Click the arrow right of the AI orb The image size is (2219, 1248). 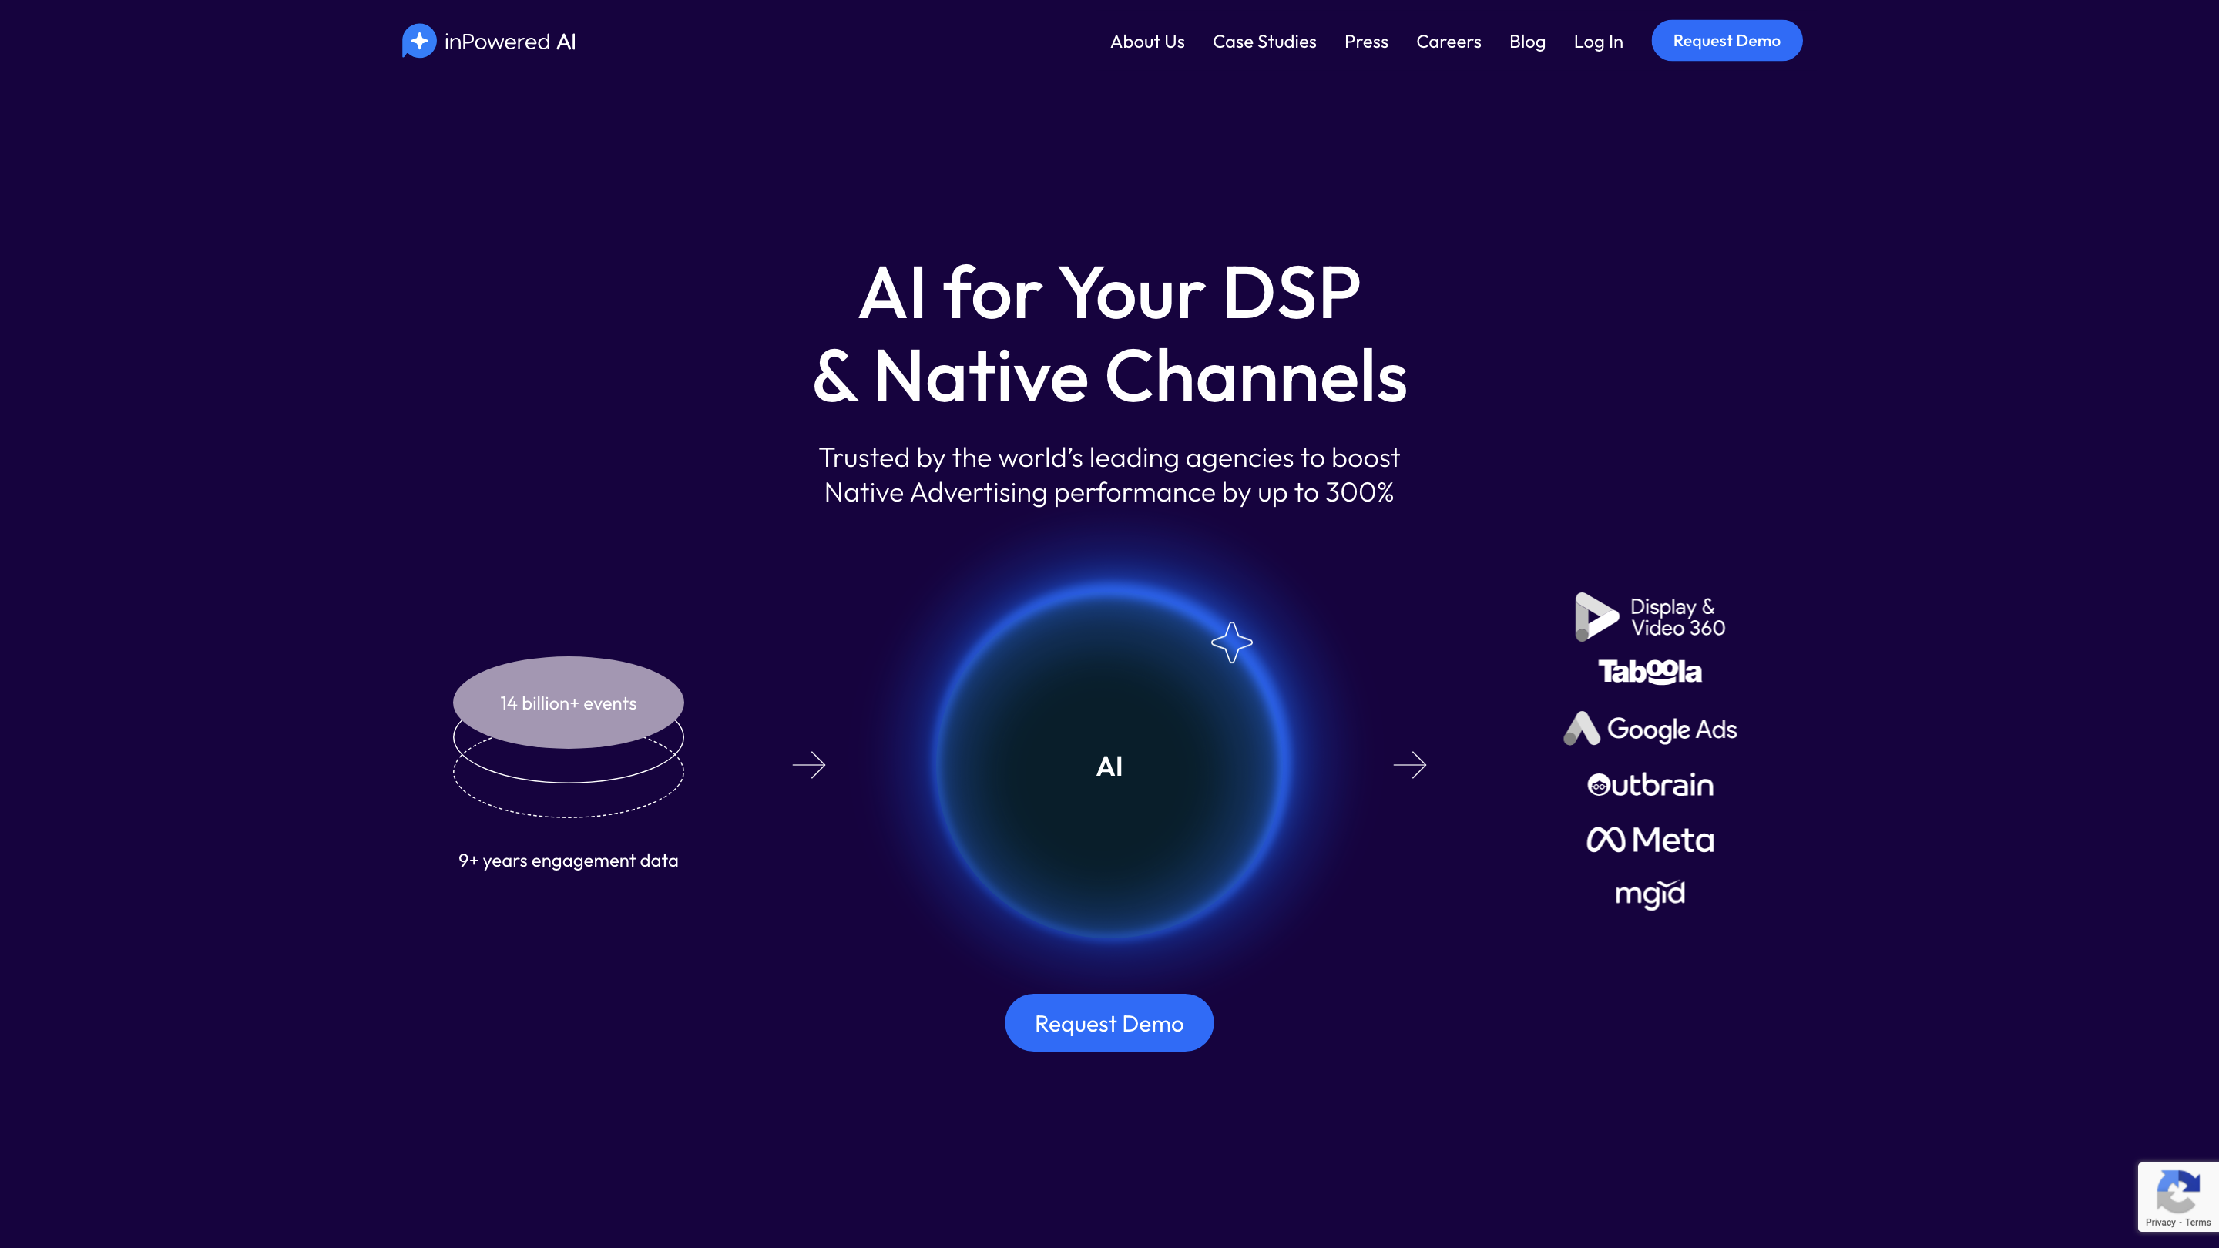tap(1409, 765)
